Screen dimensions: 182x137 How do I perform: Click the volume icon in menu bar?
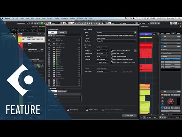148,18
